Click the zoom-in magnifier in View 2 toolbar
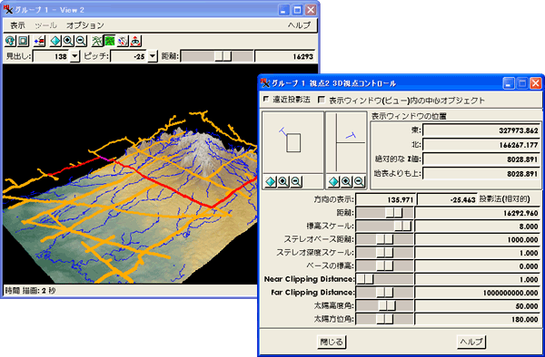 pos(68,42)
